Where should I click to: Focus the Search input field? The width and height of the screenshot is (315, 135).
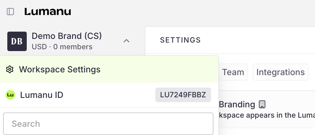(x=108, y=124)
